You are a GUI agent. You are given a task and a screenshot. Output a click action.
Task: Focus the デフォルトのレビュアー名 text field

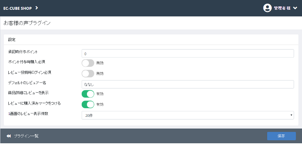(x=188, y=84)
